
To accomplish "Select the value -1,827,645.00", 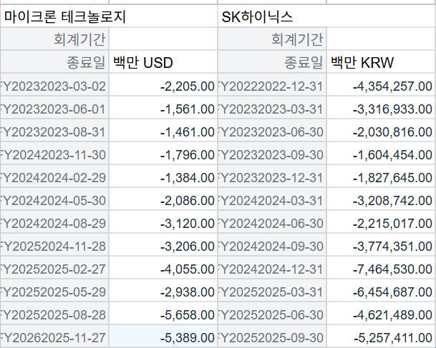I will click(x=381, y=177).
